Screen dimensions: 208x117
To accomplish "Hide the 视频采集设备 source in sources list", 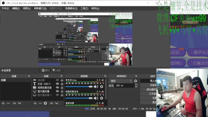I will (57, 87).
